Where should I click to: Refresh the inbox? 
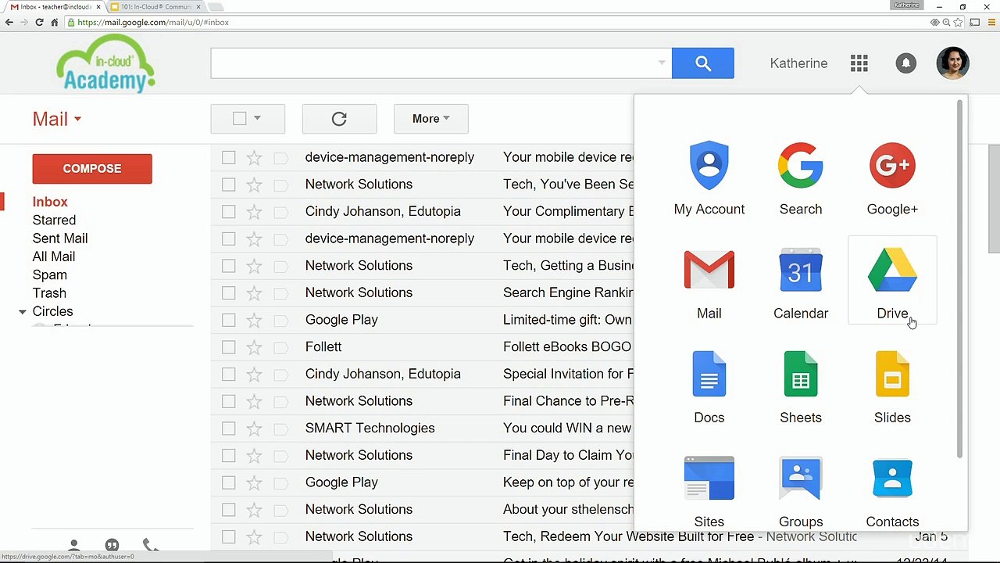tap(339, 119)
